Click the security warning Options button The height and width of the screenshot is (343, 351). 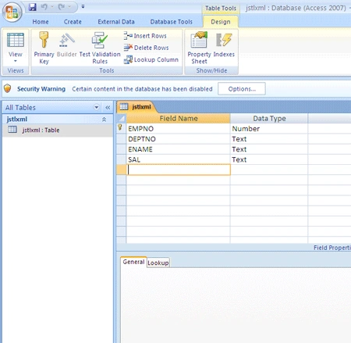tap(242, 89)
